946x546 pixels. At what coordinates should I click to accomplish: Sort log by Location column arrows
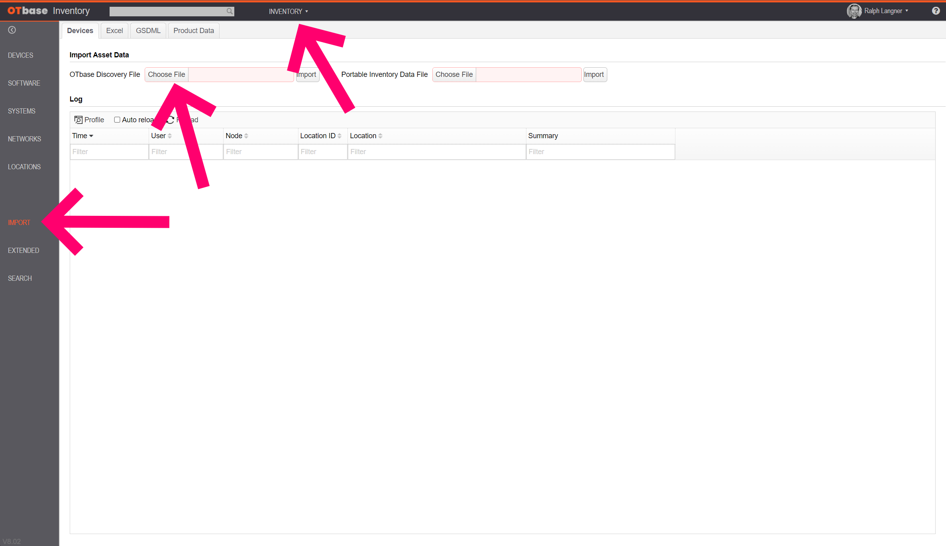pos(381,136)
